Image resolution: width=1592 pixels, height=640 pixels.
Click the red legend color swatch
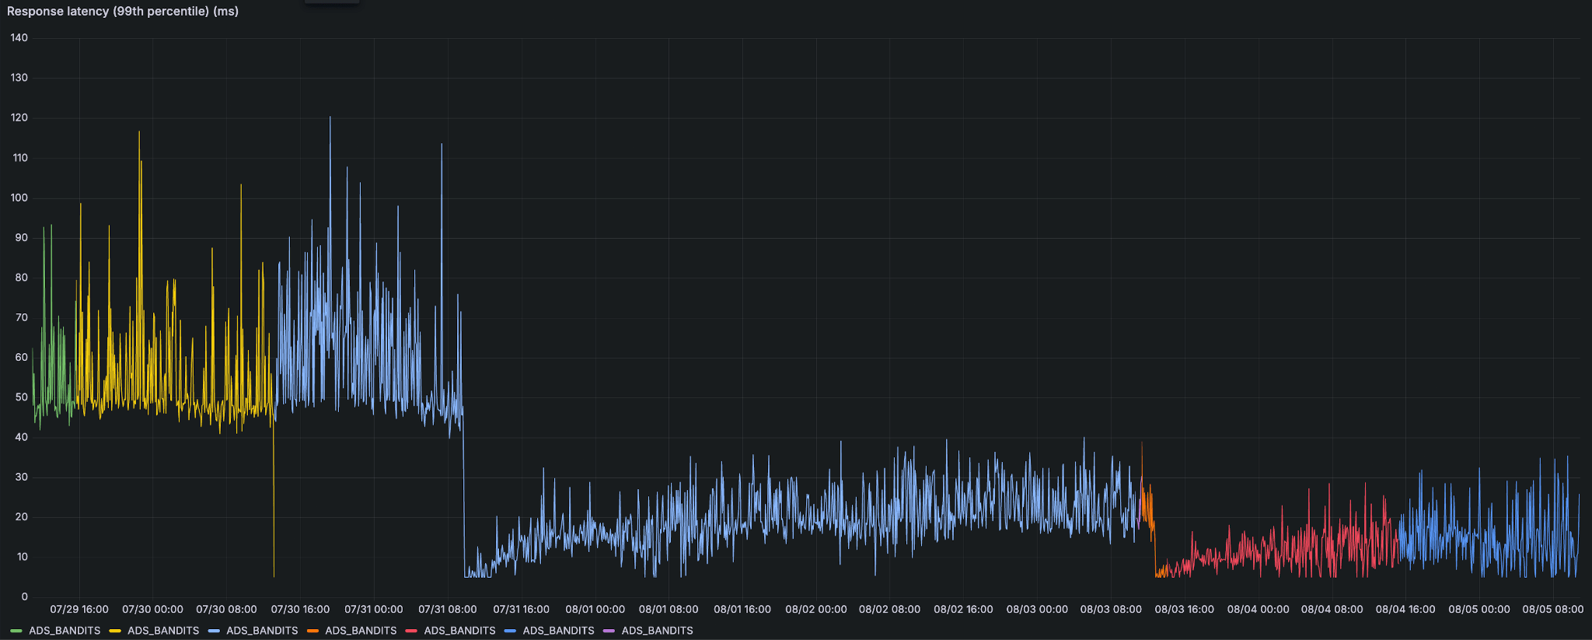point(411,631)
